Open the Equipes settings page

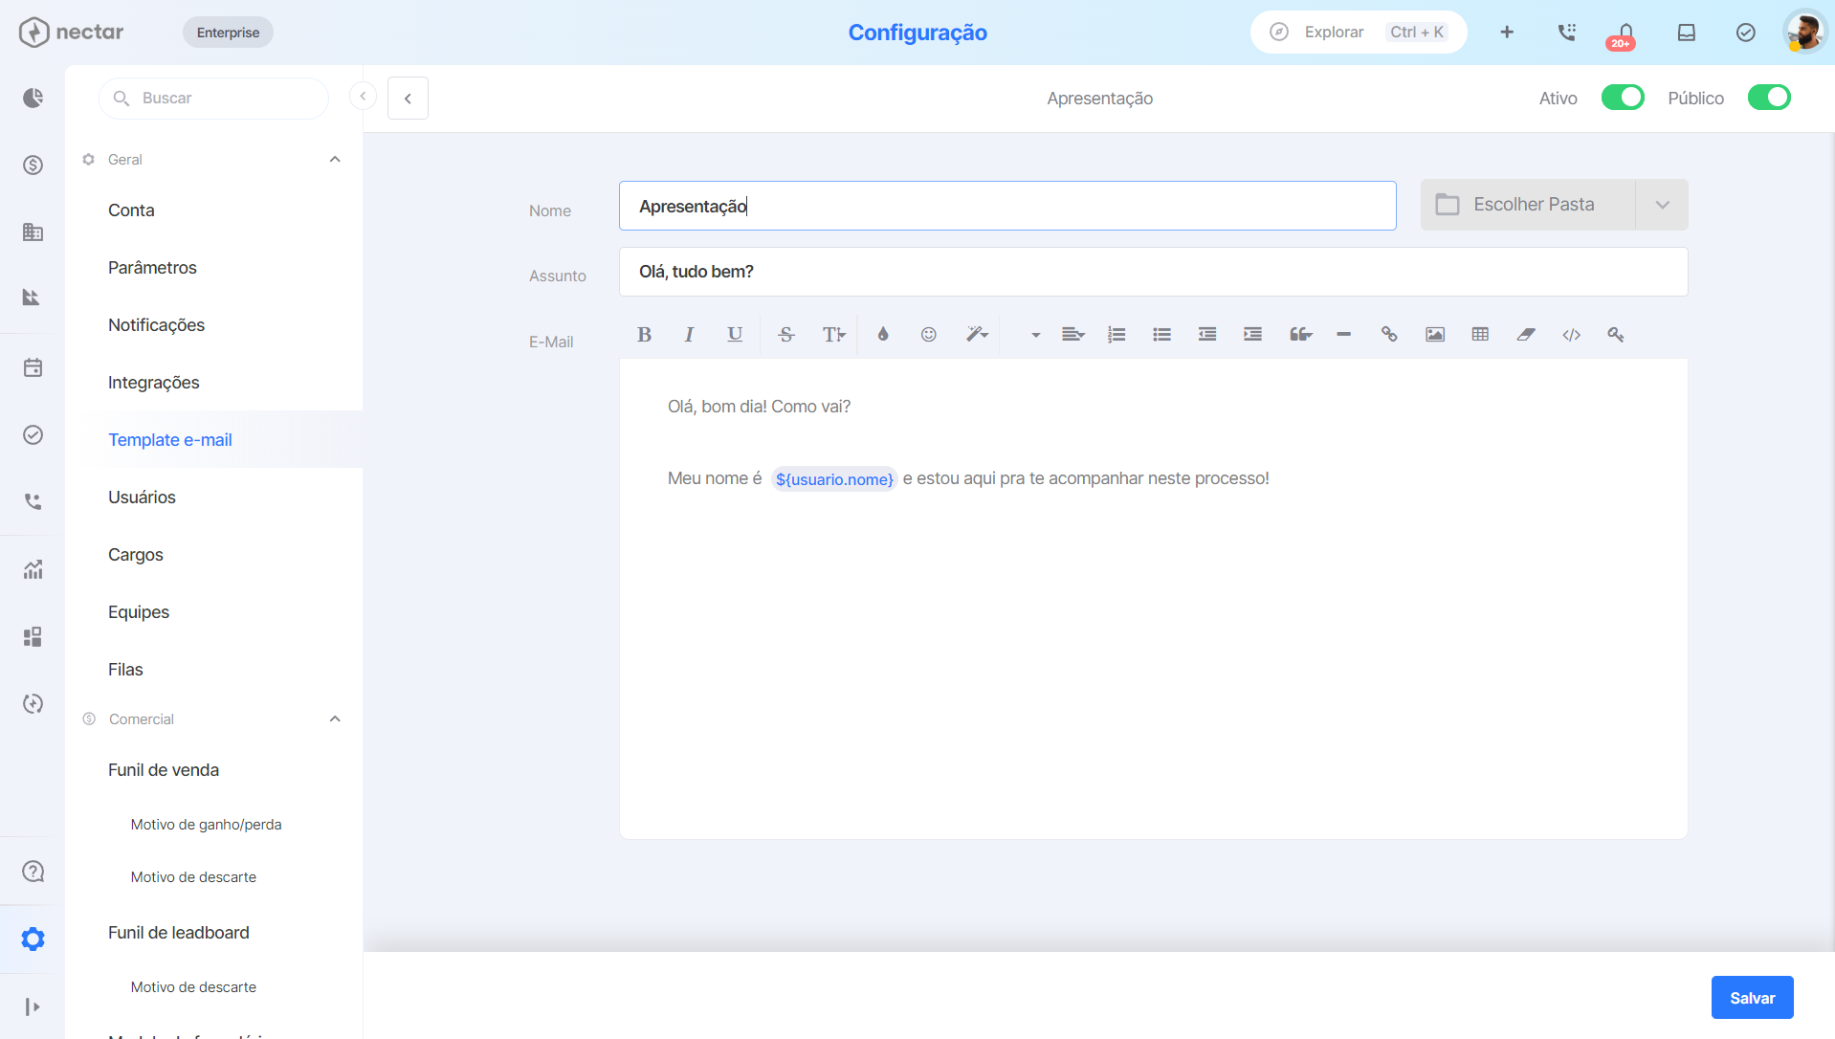(x=139, y=612)
